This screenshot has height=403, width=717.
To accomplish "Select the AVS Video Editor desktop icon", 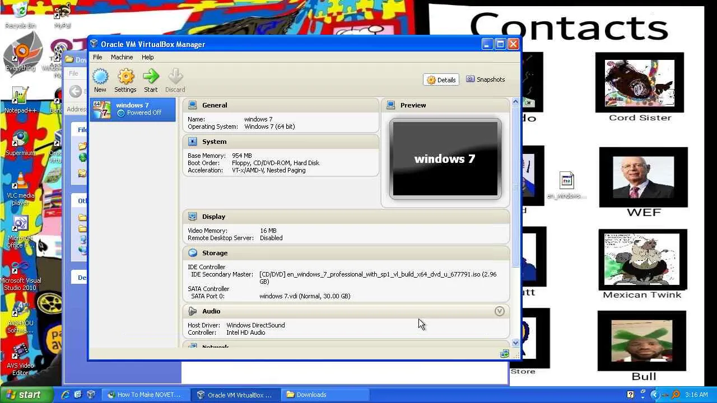I will 20,359.
